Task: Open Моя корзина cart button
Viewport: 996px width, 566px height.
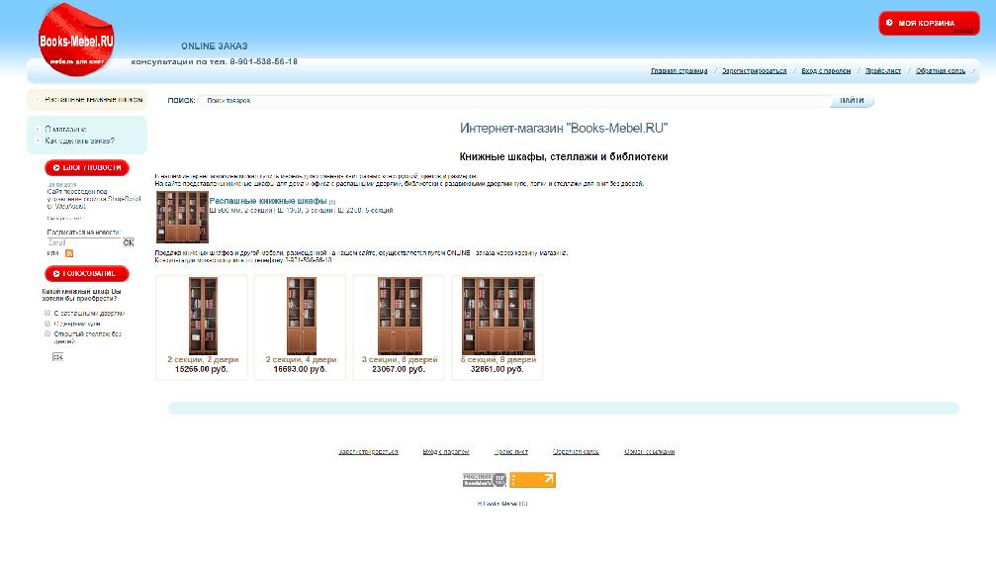Action: coord(929,23)
